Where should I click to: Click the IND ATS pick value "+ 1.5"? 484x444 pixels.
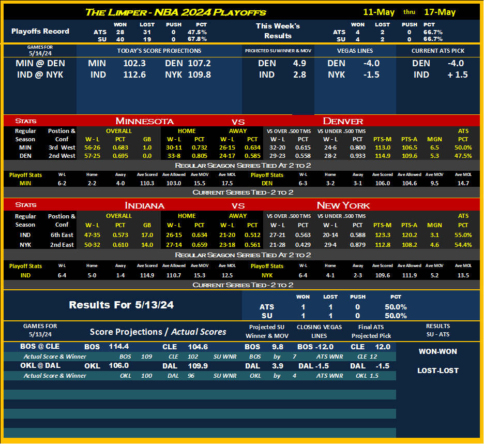click(x=458, y=75)
